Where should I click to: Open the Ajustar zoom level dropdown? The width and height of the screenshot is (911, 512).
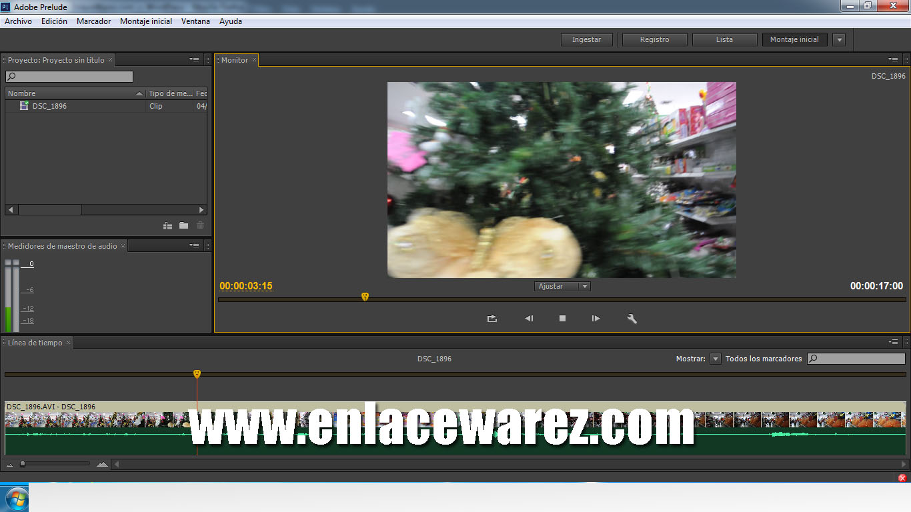pos(562,286)
